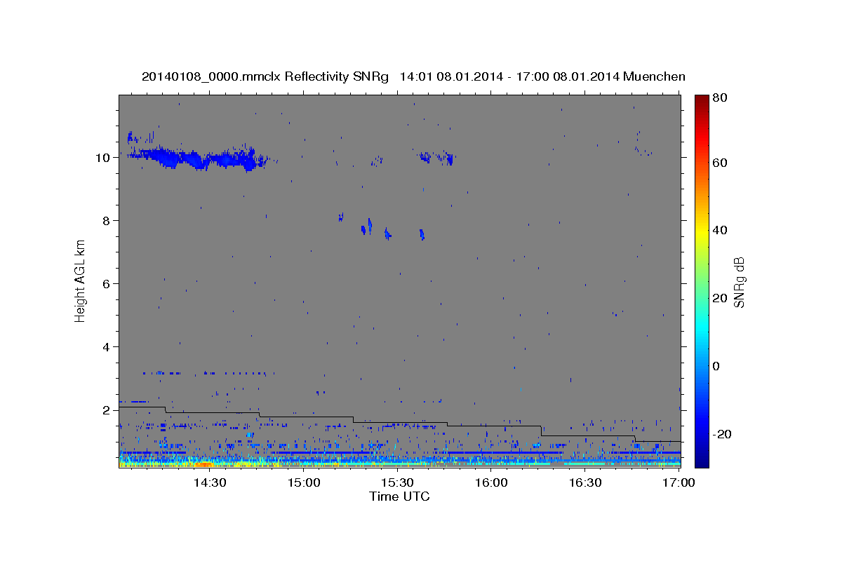Click the dark blue bottom of the colorbar
The image size is (842, 561).
click(x=702, y=461)
